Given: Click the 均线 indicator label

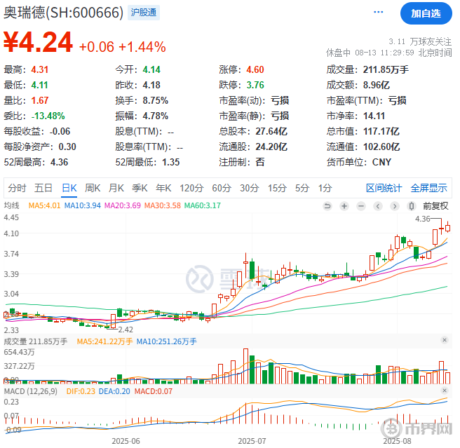Looking at the screenshot, I should coord(11,205).
